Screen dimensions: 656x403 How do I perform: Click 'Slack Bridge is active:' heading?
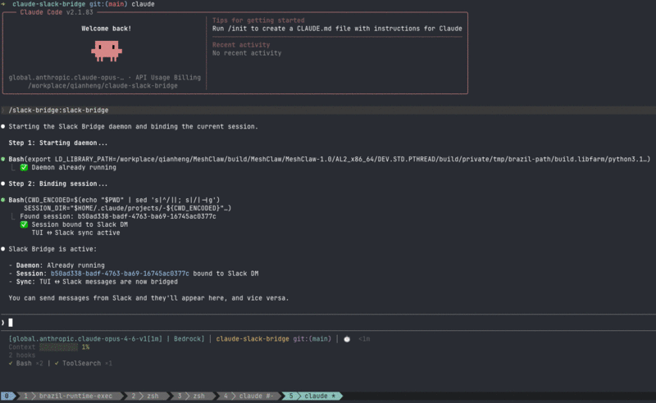click(52, 249)
